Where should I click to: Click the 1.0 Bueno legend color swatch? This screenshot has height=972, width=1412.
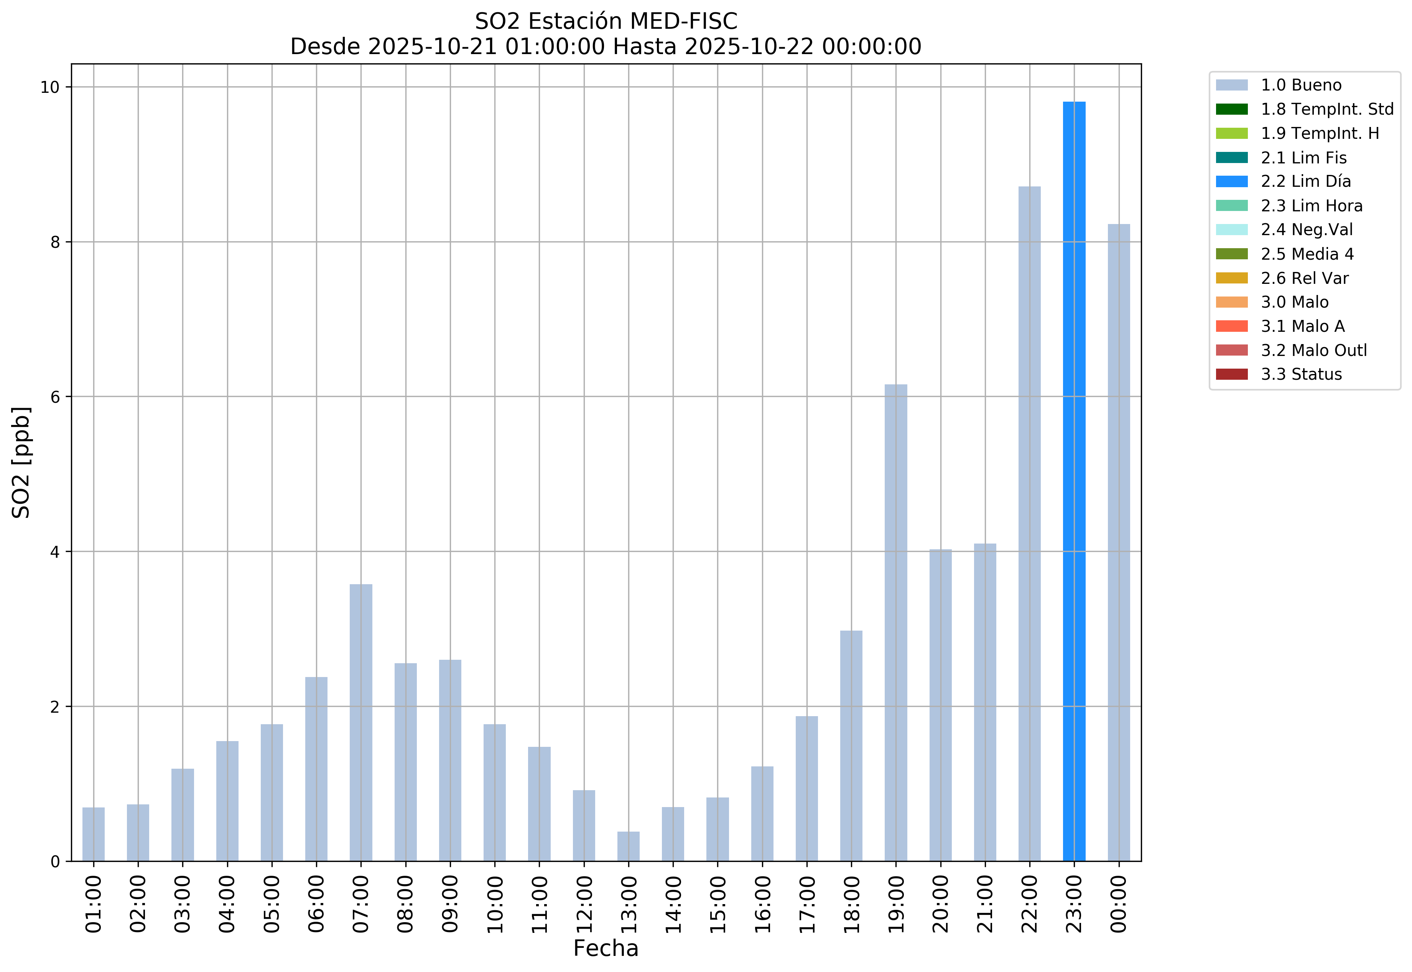tap(1231, 85)
